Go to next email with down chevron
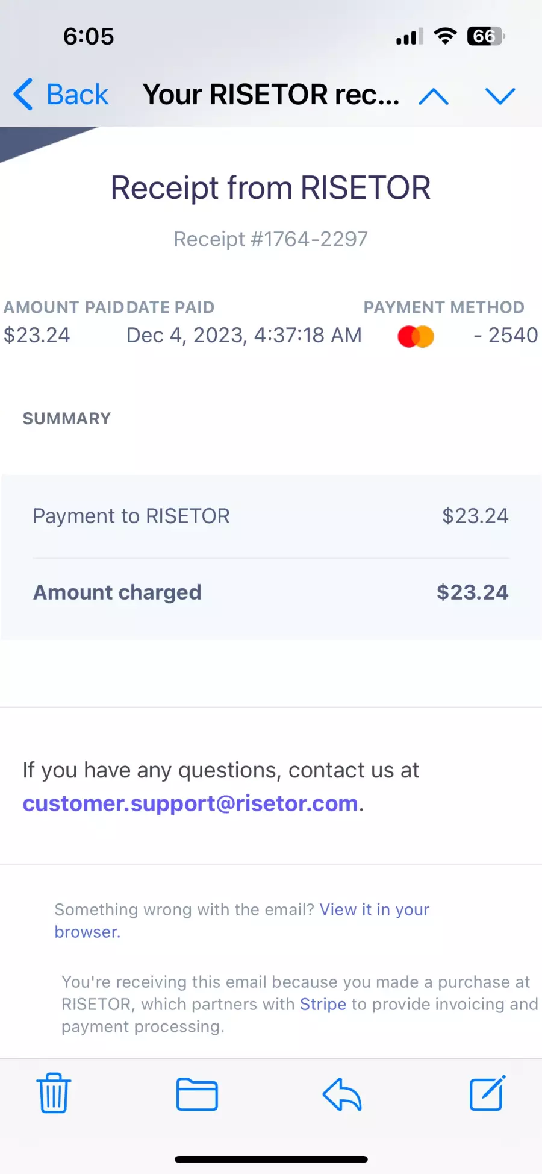Screen dimensions: 542x1174 500,96
